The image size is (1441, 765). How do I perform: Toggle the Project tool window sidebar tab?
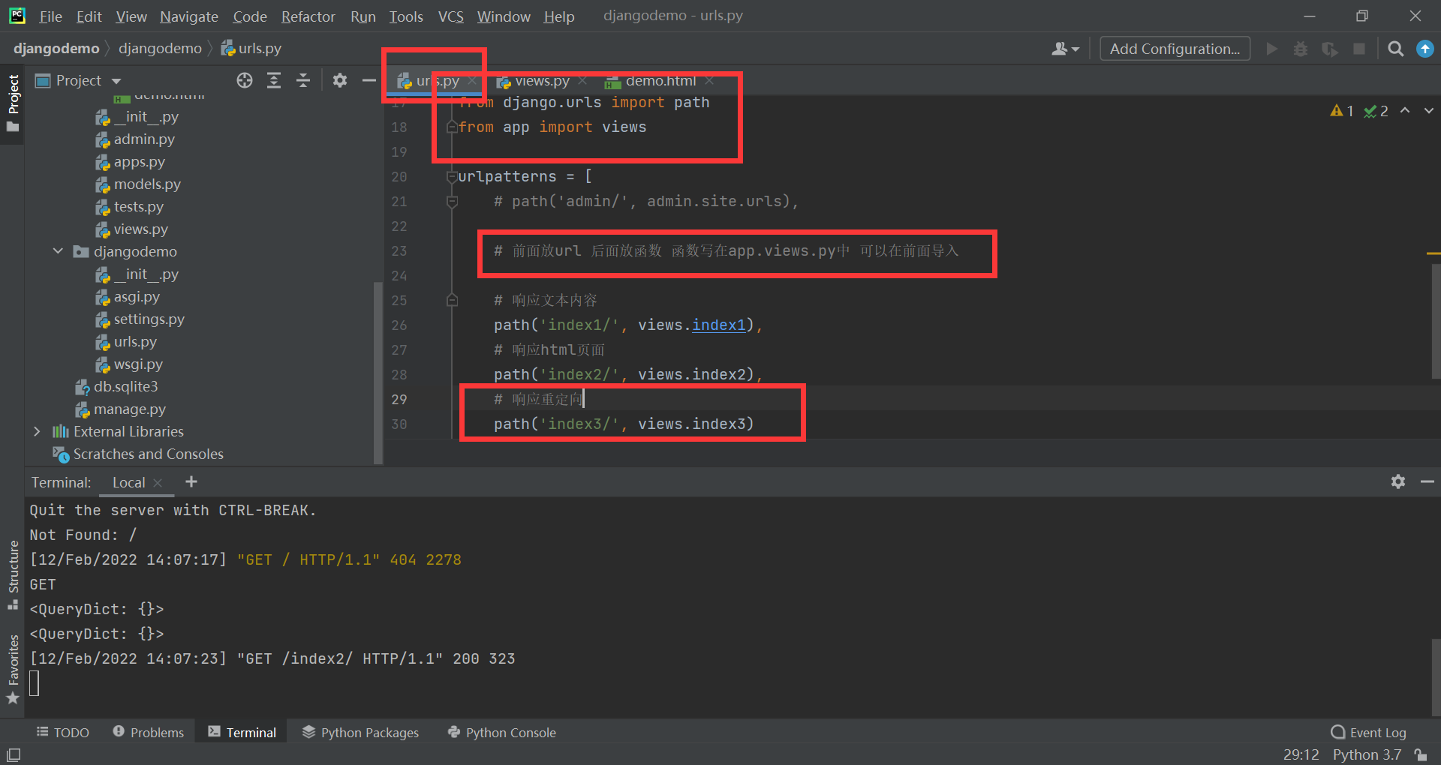(x=13, y=103)
